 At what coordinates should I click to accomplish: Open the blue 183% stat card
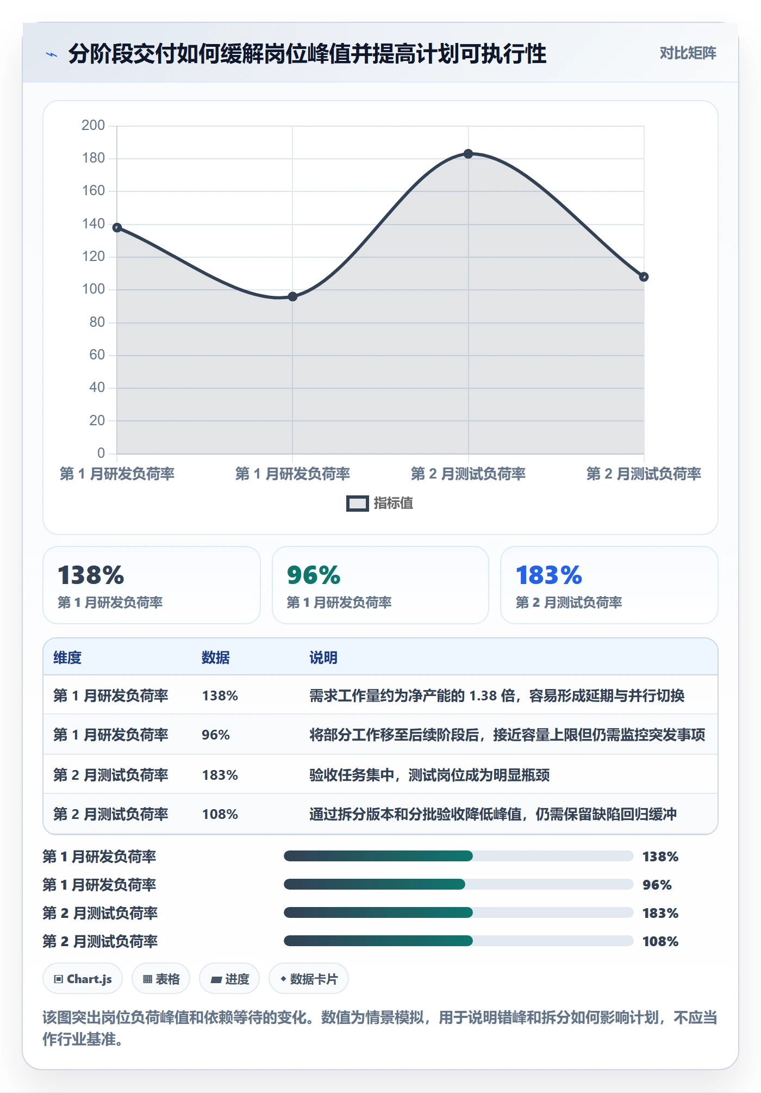[x=609, y=585]
